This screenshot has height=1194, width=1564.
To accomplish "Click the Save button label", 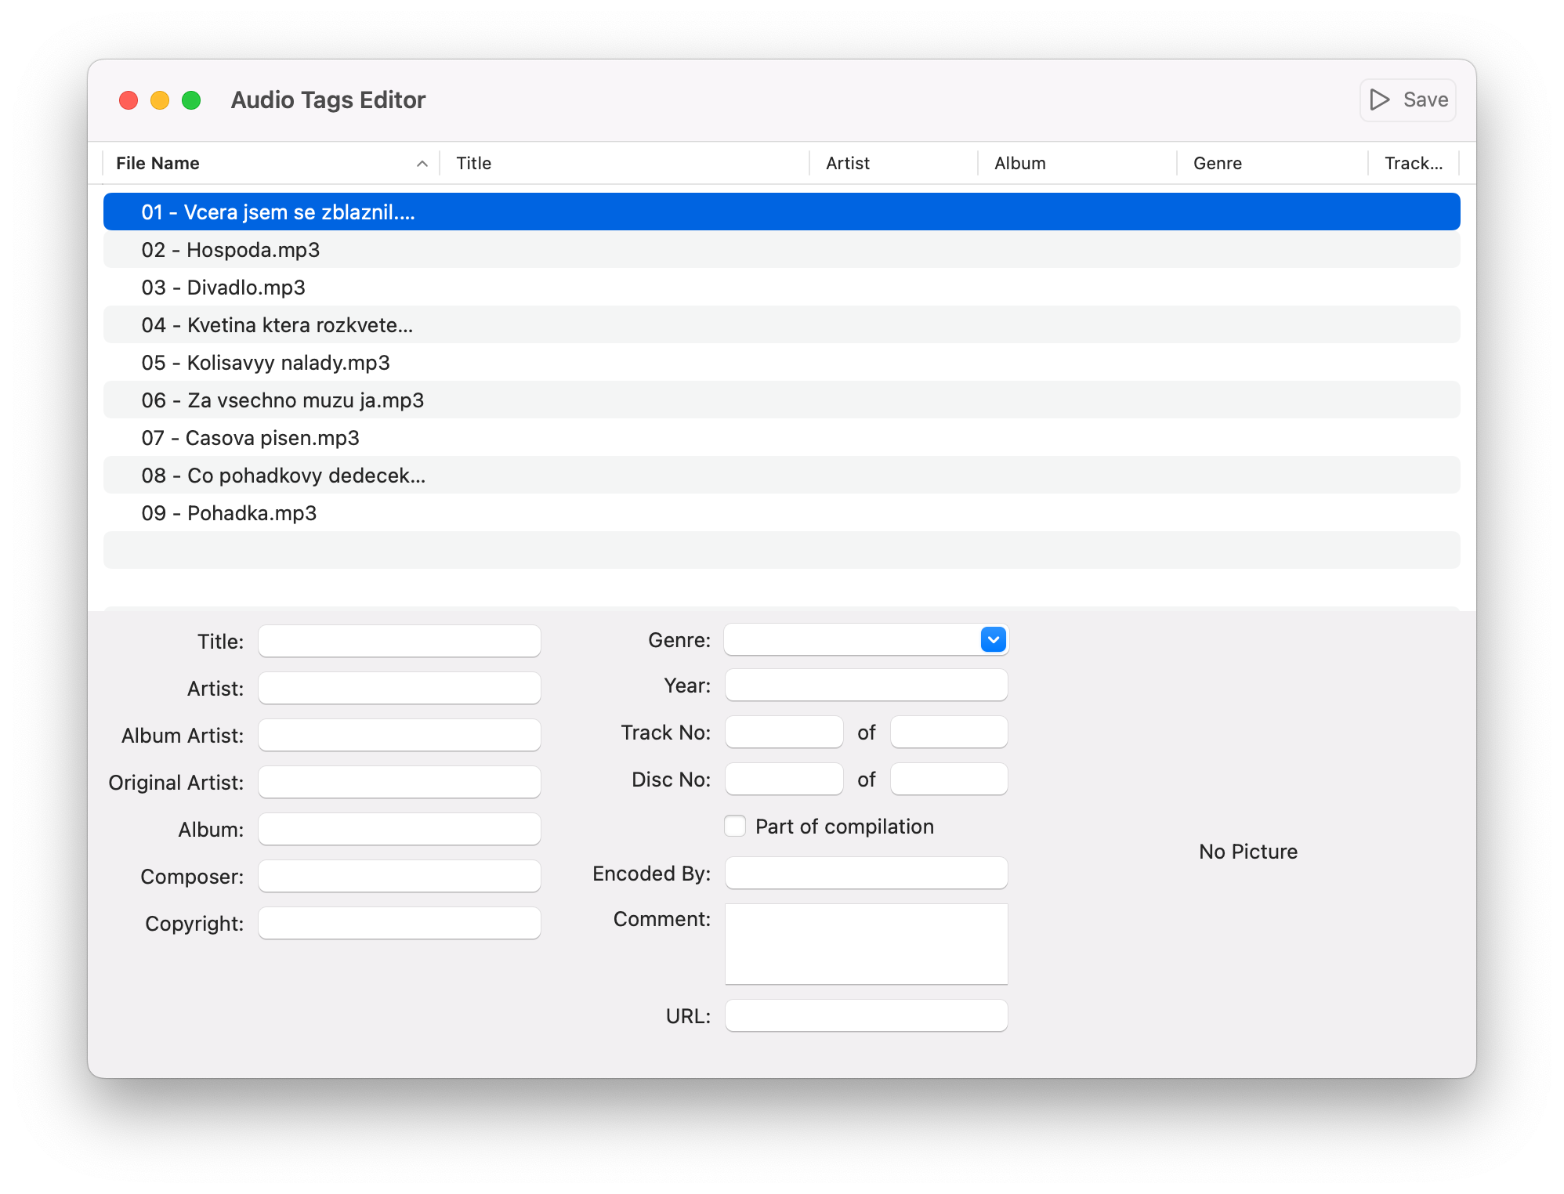I will (x=1425, y=99).
